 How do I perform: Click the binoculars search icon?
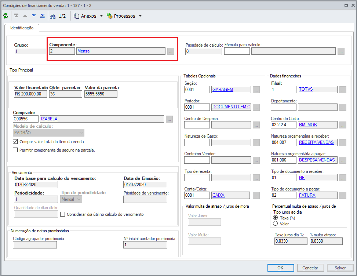coord(53,16)
